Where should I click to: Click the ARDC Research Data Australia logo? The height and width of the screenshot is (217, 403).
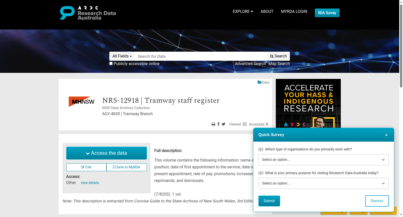pos(88,13)
